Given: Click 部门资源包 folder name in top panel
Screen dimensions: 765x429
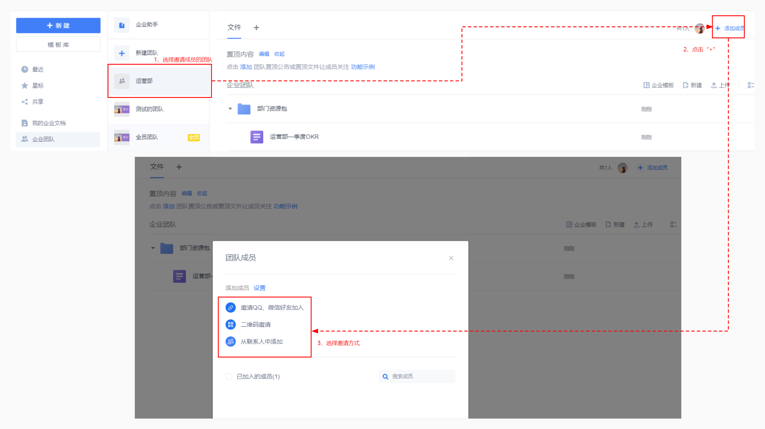Looking at the screenshot, I should 272,109.
